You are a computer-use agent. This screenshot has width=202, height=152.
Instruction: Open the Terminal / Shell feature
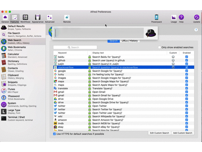(x=23, y=118)
